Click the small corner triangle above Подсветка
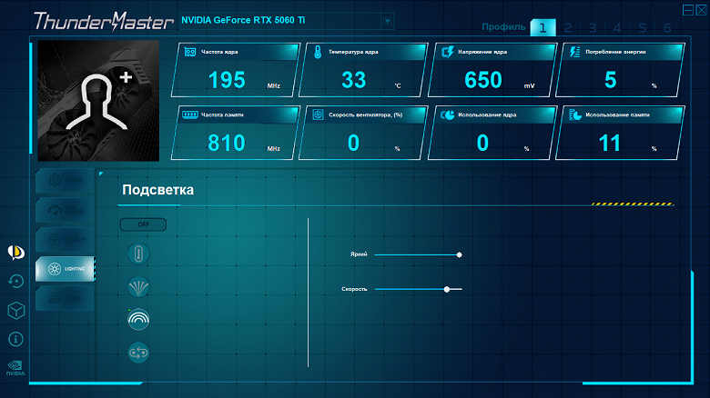710x398 pixels. pos(101,174)
